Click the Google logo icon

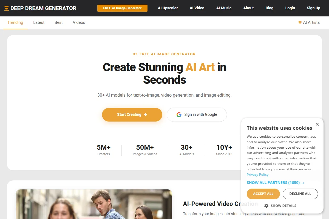tap(179, 115)
